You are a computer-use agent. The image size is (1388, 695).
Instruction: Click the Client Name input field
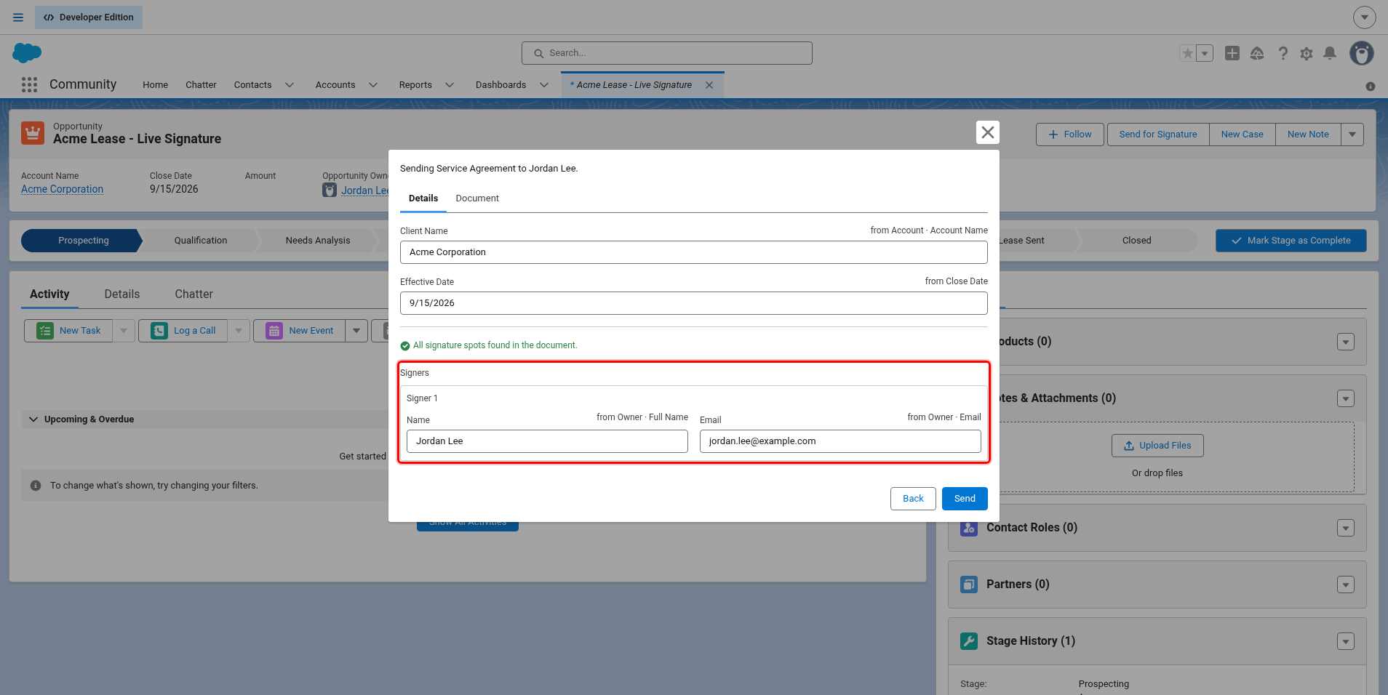[x=694, y=252]
